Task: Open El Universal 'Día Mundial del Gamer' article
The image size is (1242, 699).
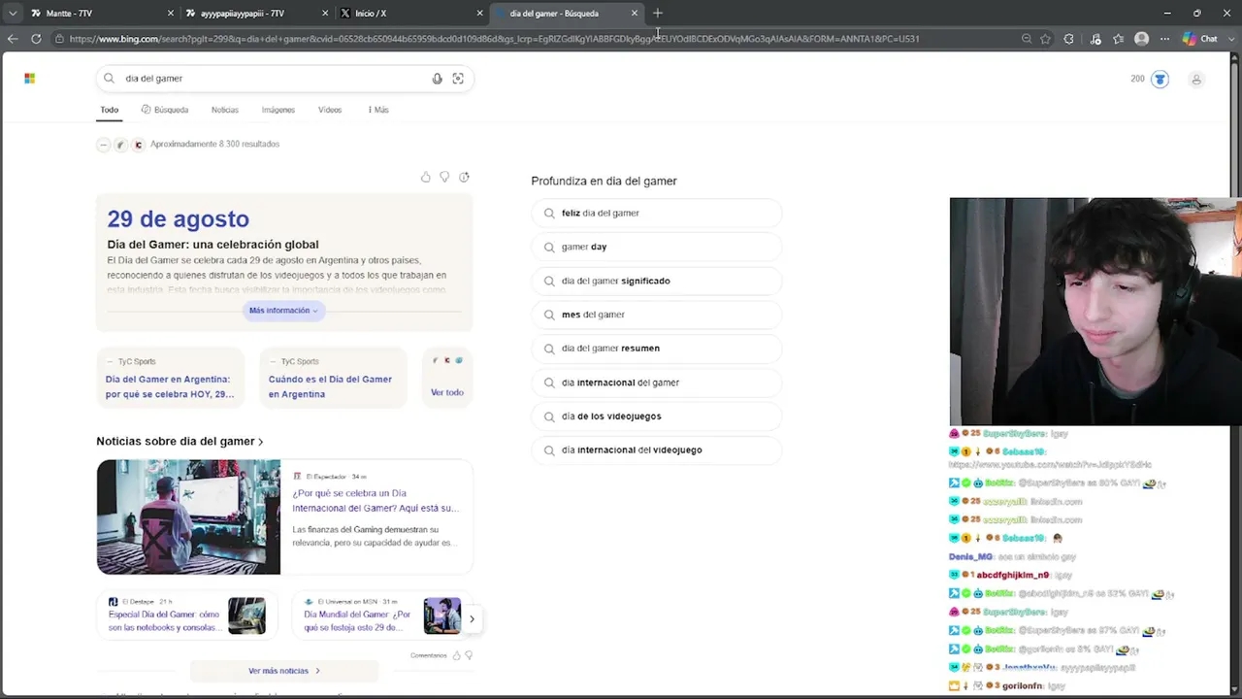Action: [380, 616]
